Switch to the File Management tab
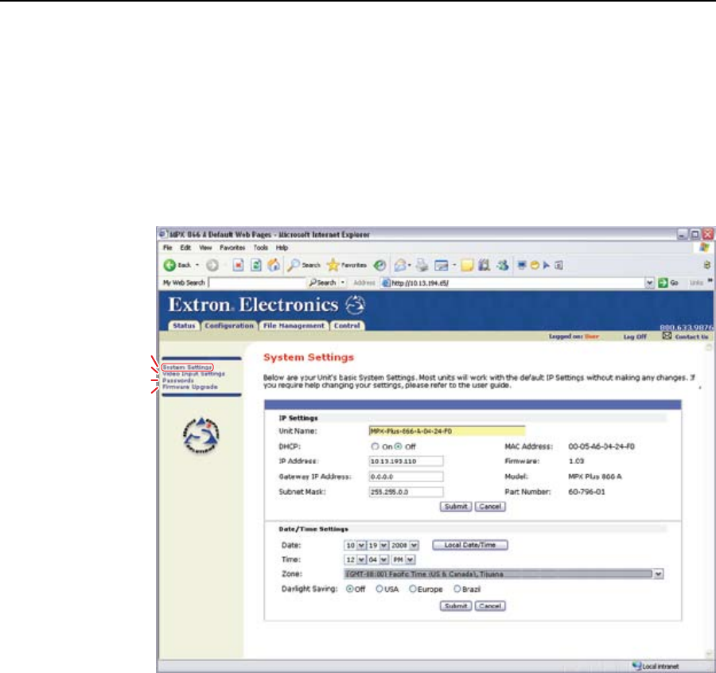Image resolution: width=716 pixels, height=673 pixels. (x=292, y=325)
